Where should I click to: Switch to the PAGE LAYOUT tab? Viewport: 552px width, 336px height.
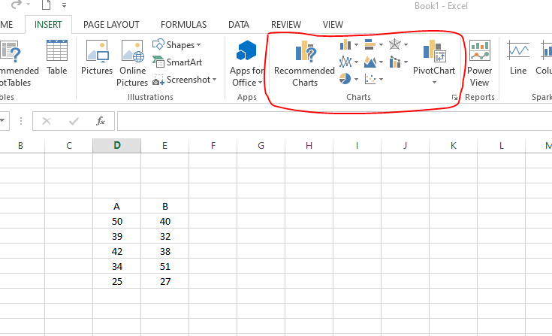pyautogui.click(x=111, y=24)
